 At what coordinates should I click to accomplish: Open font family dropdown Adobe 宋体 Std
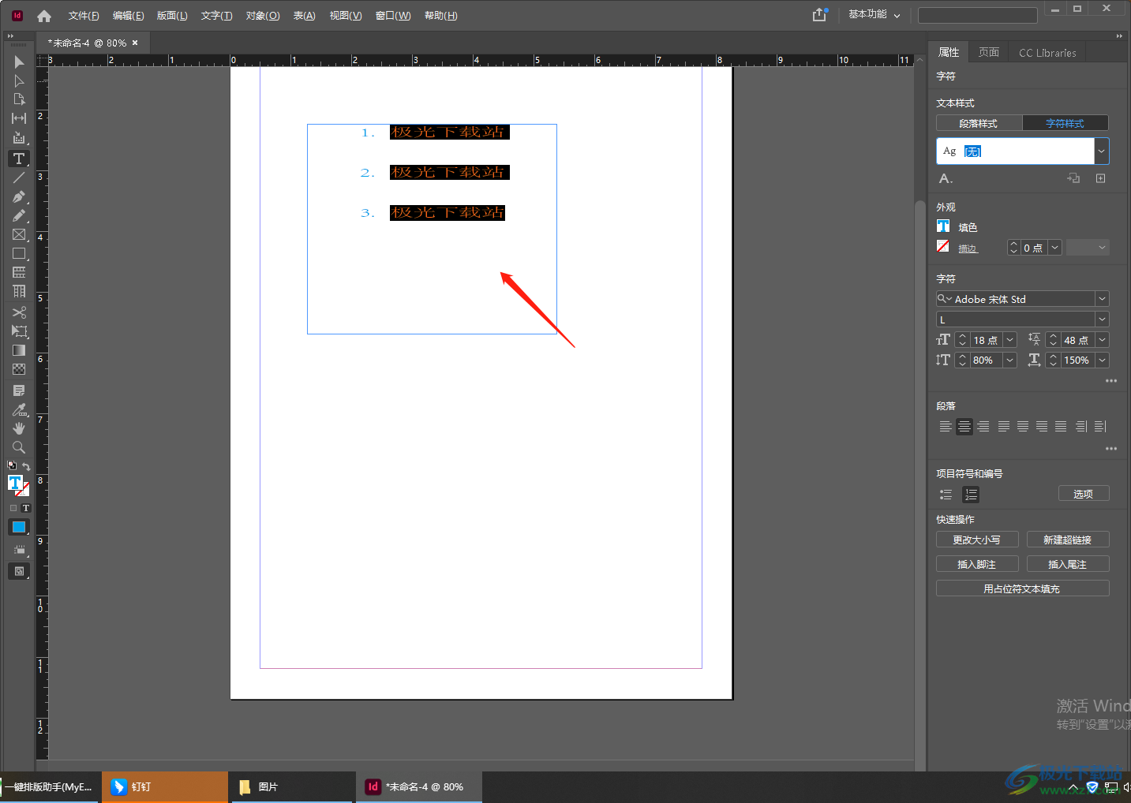(1103, 299)
